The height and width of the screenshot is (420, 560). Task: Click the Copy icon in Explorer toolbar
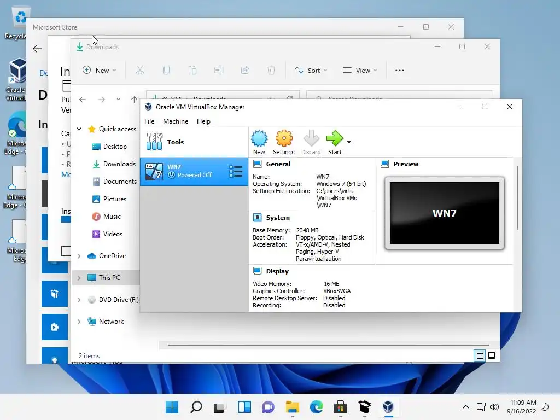[166, 71]
